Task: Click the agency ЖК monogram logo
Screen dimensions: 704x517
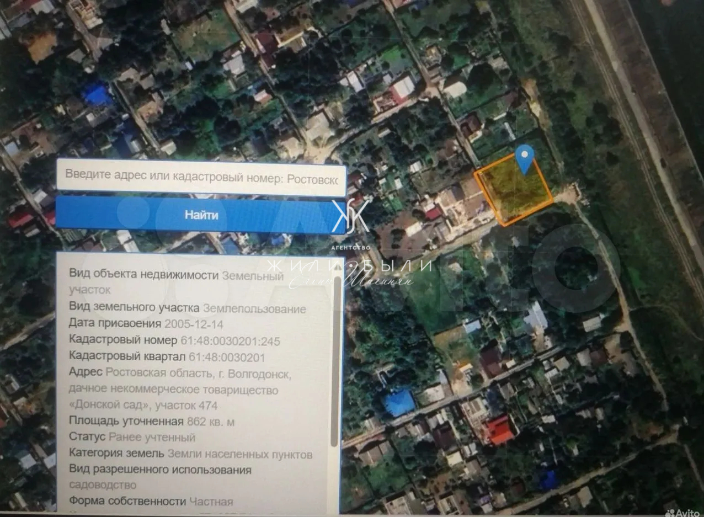Action: 350,216
